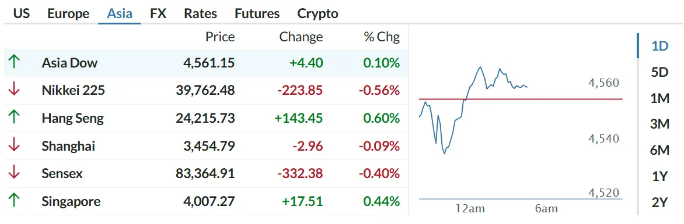Switch to the Europe markets tab

(68, 13)
